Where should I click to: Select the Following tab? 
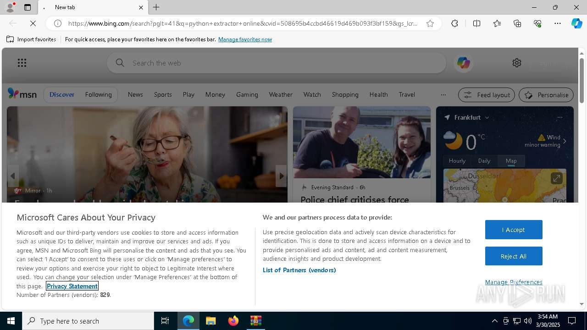tap(98, 94)
